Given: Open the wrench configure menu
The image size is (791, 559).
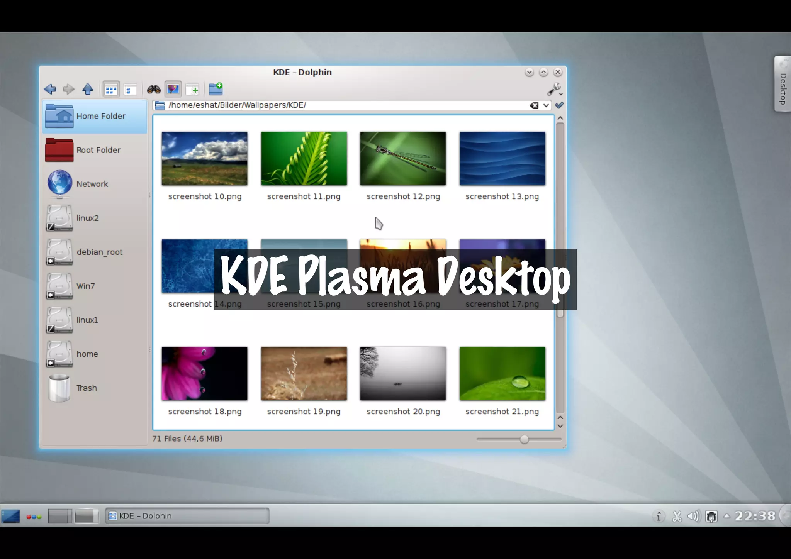Looking at the screenshot, I should tap(555, 90).
